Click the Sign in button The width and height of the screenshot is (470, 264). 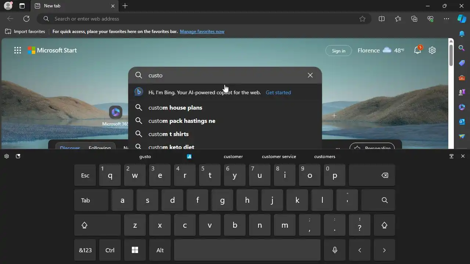tap(338, 51)
